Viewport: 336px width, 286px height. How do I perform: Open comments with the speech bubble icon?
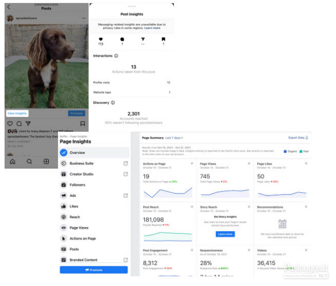[x=19, y=124]
